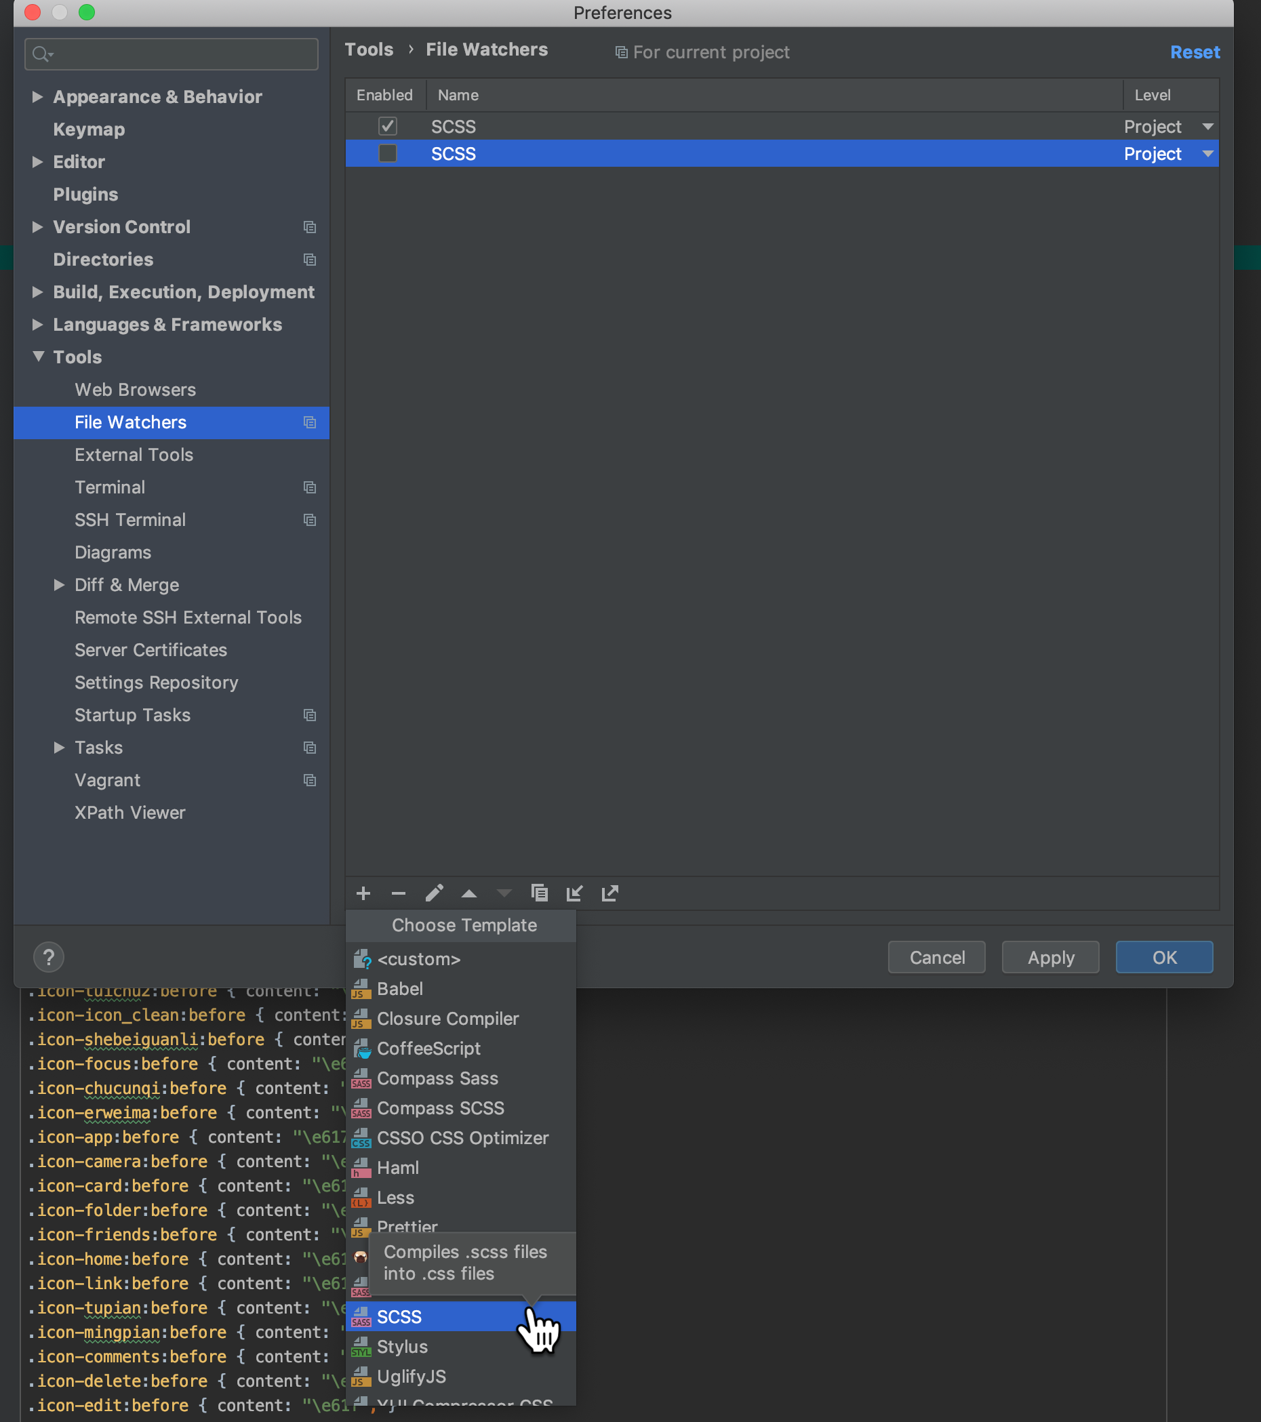Image resolution: width=1261 pixels, height=1422 pixels.
Task: Click the Edit pencil icon
Action: tap(435, 893)
